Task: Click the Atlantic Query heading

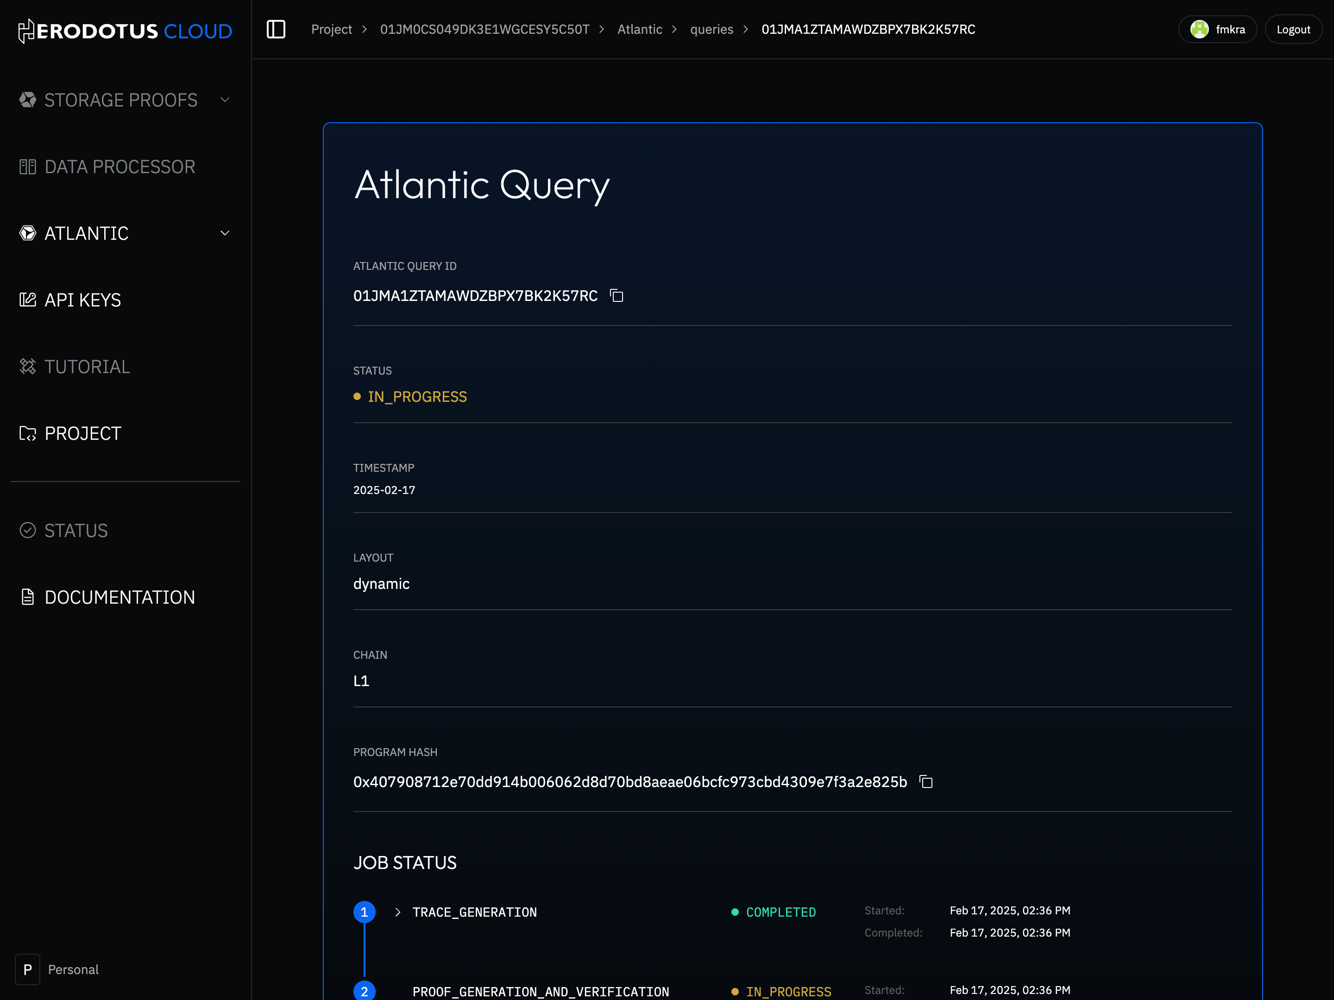Action: 482,185
